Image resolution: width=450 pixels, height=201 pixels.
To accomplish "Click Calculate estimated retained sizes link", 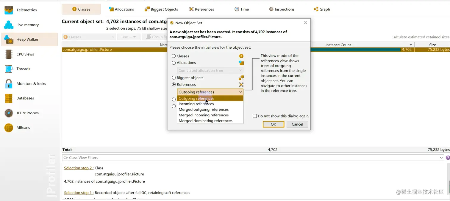I will click(420, 37).
